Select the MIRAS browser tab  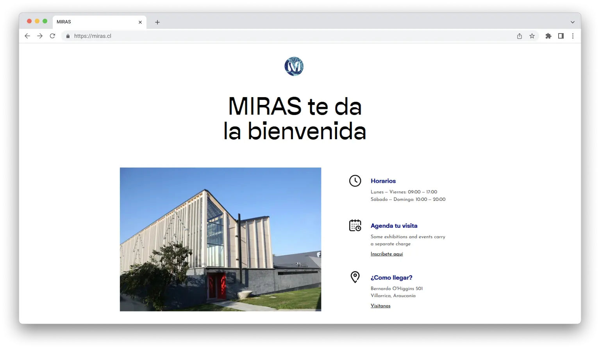pos(94,22)
